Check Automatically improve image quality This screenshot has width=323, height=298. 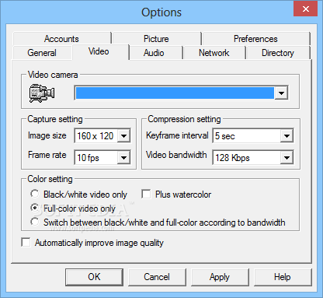pyautogui.click(x=92, y=243)
